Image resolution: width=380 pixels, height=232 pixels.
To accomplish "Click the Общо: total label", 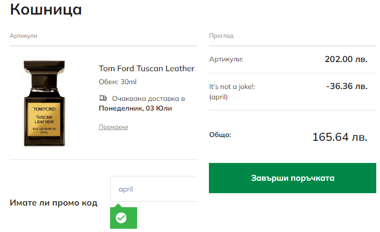I will [x=220, y=135].
